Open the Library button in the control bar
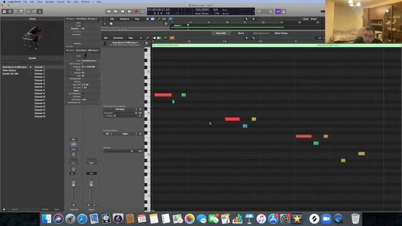Viewport: 402px width, 226px height. coord(4,11)
